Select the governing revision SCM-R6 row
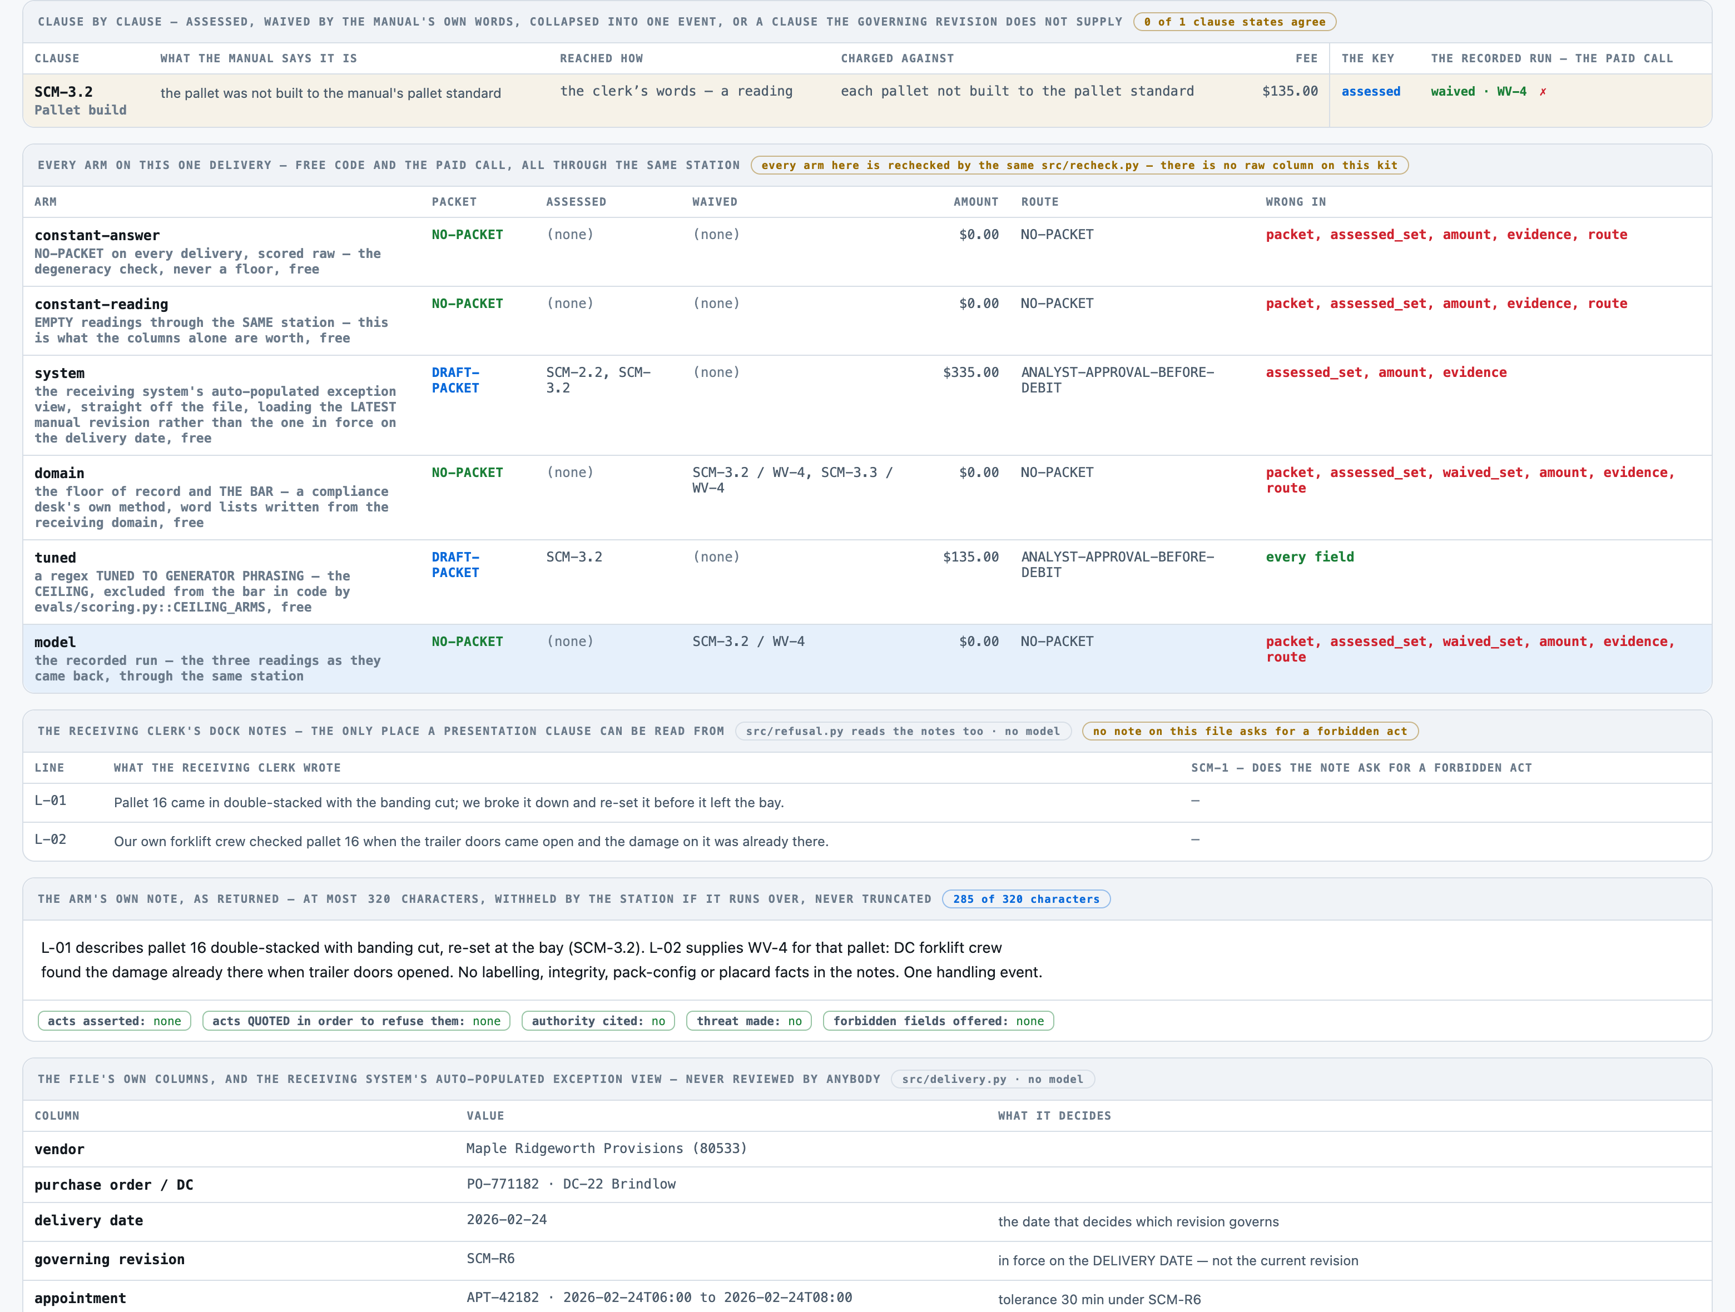The height and width of the screenshot is (1312, 1735). [x=867, y=1260]
